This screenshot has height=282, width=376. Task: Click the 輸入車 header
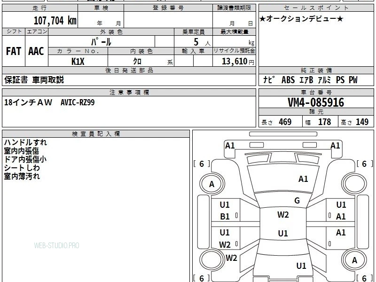coord(193,51)
